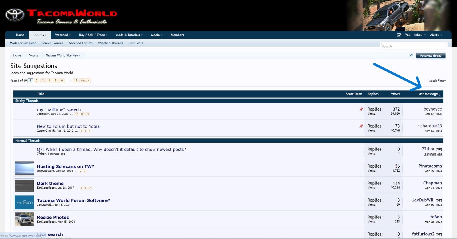Click the sticky pin icon on New to Forum thread

tap(361, 126)
